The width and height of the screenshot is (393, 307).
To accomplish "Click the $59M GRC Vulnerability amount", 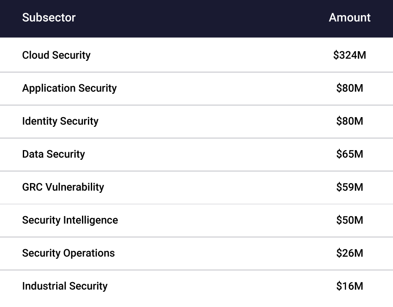I will pyautogui.click(x=349, y=187).
